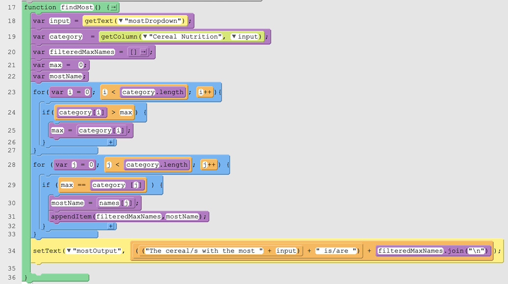Open the "mostDropdown" id dropdown in getText
This screenshot has height=284, width=508.
click(x=119, y=21)
